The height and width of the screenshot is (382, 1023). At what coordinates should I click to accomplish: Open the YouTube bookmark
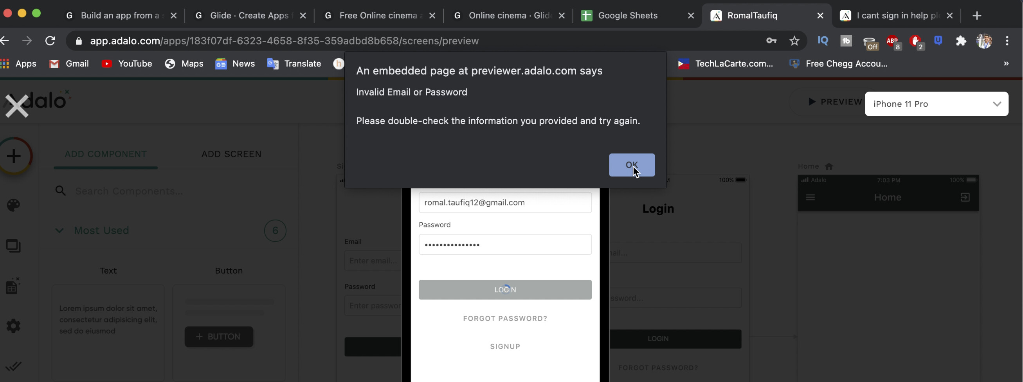coord(127,64)
